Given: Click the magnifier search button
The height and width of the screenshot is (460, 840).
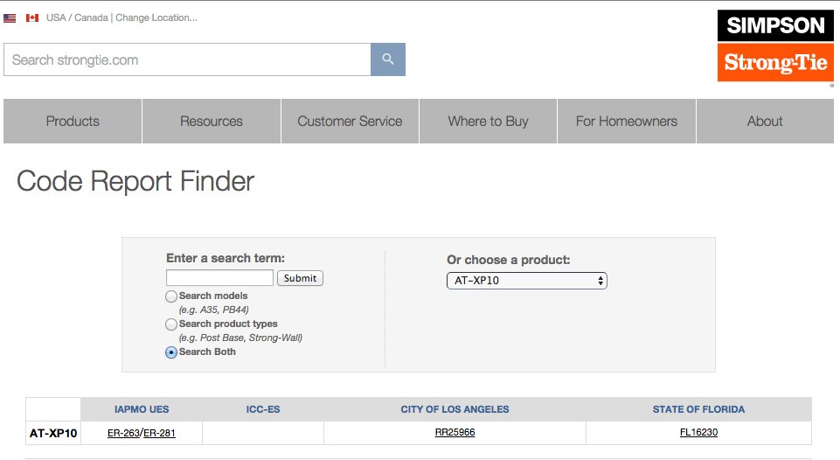Looking at the screenshot, I should click(x=388, y=59).
